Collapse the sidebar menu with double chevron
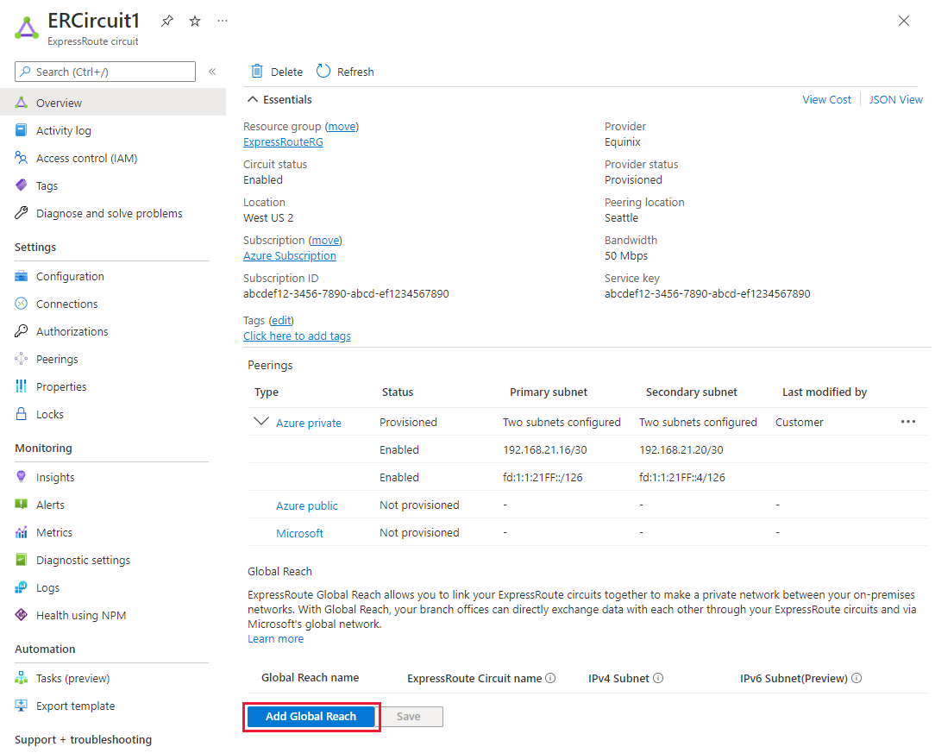 (x=212, y=72)
